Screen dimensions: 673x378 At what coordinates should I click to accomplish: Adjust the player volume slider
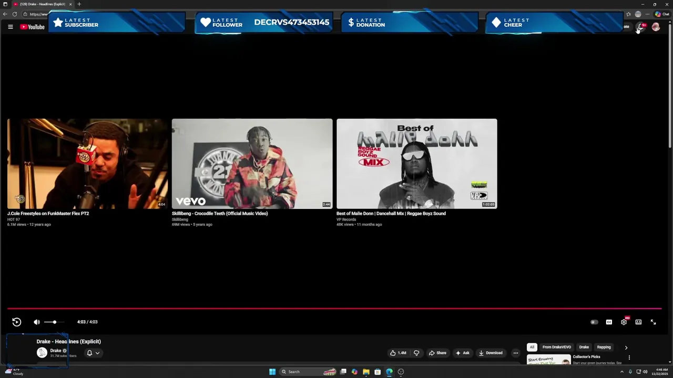(x=54, y=322)
